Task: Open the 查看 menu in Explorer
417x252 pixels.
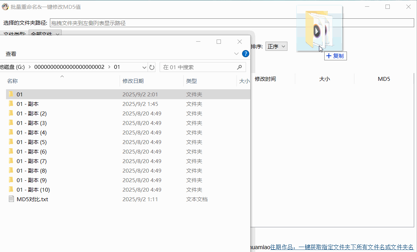Action: coord(11,54)
